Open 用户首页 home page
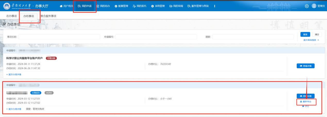This screenshot has width=327, height=117. (x=66, y=6)
